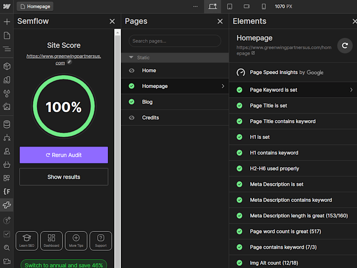This screenshot has height=268, width=357.
Task: Open Homepage external link icon
Action: tap(253, 53)
